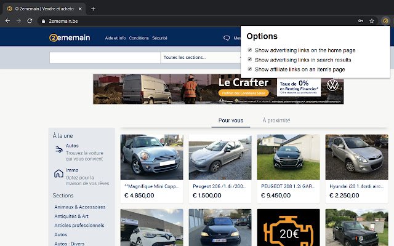394x246 pixels.
Task: Open Autos : Divers section
Action: coord(70,244)
